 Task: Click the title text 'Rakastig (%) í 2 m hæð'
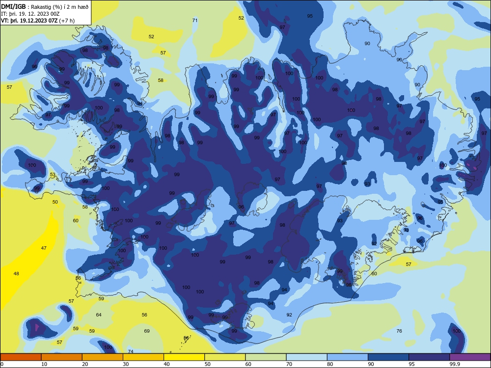click(x=60, y=7)
